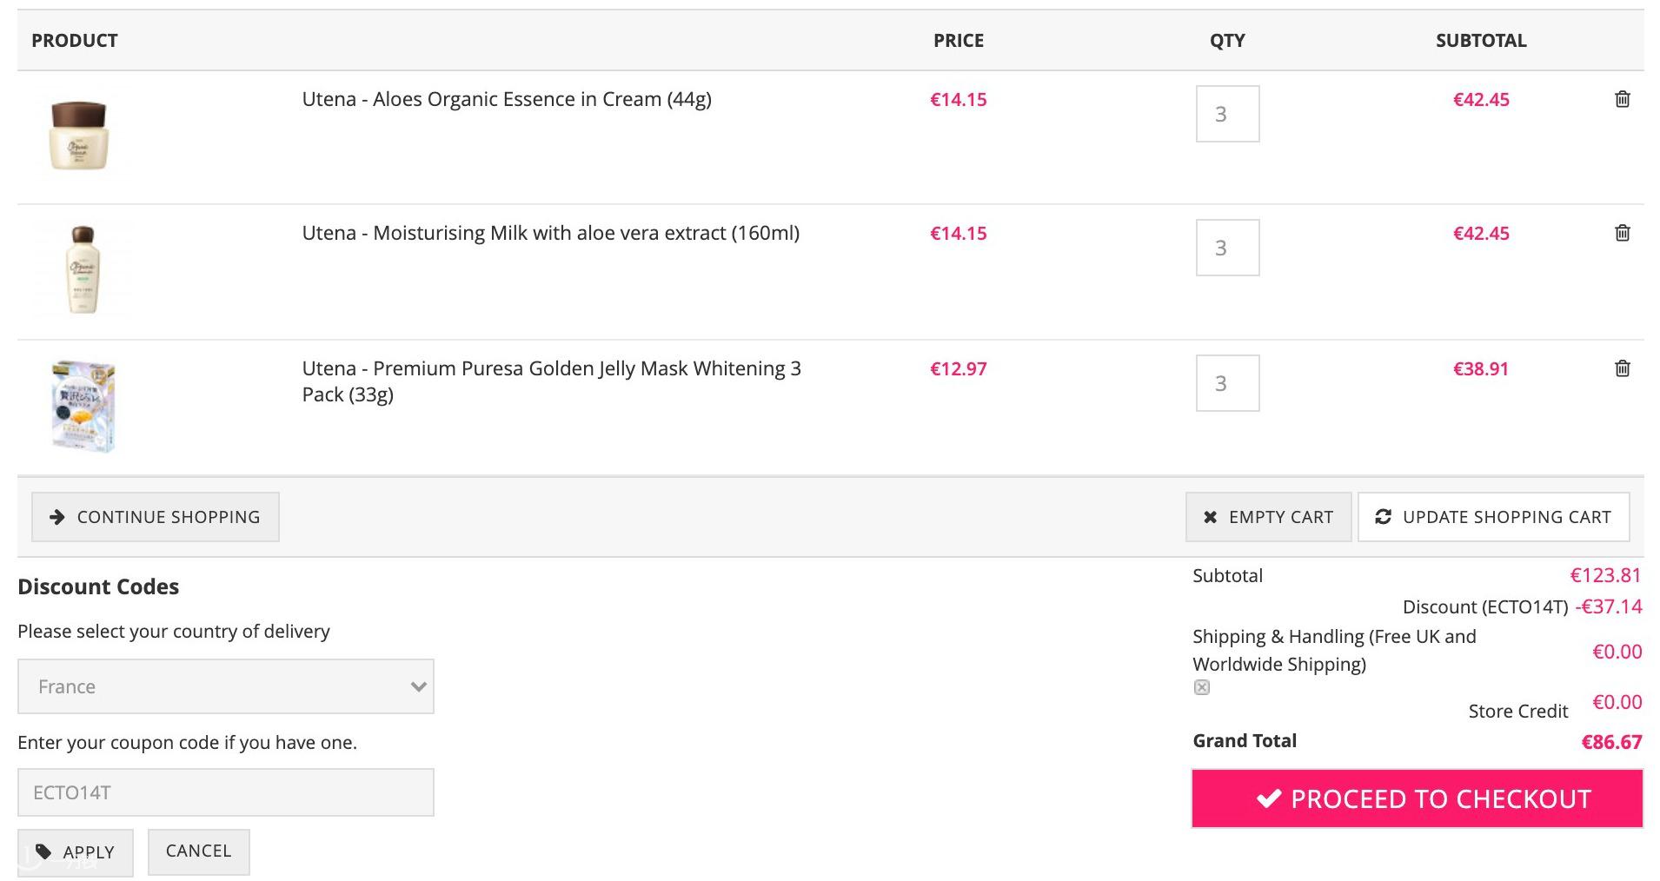The height and width of the screenshot is (881, 1660).
Task: Click Continue Shopping button
Action: point(156,517)
